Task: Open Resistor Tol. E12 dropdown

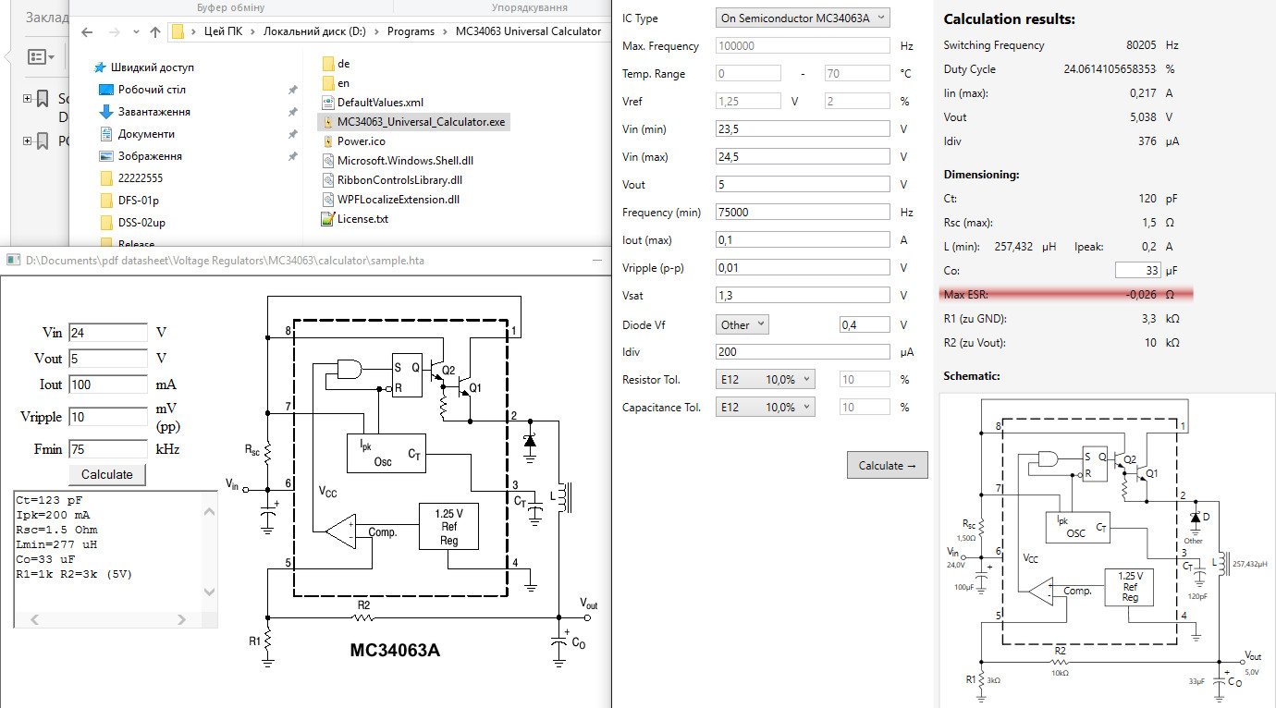Action: tap(766, 380)
